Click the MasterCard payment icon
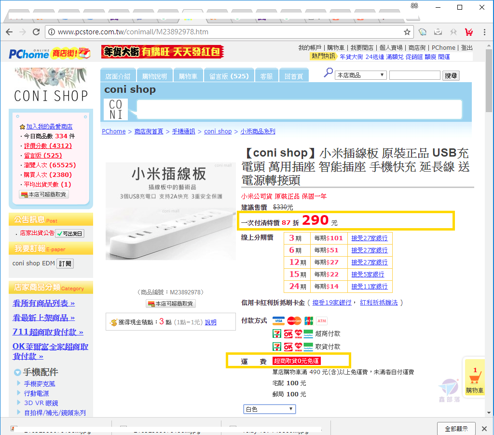 (294, 321)
